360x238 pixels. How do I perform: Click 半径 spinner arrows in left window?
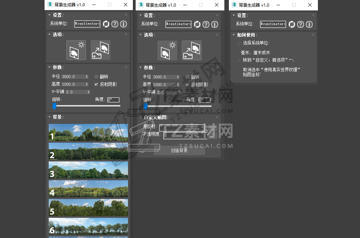click(87, 77)
